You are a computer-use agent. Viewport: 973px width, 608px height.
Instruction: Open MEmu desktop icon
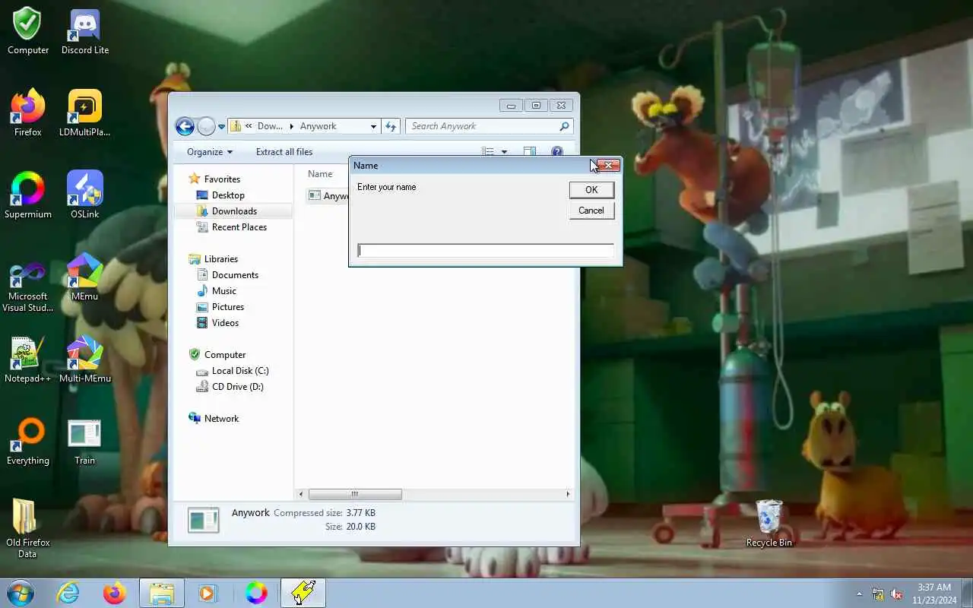point(84,277)
